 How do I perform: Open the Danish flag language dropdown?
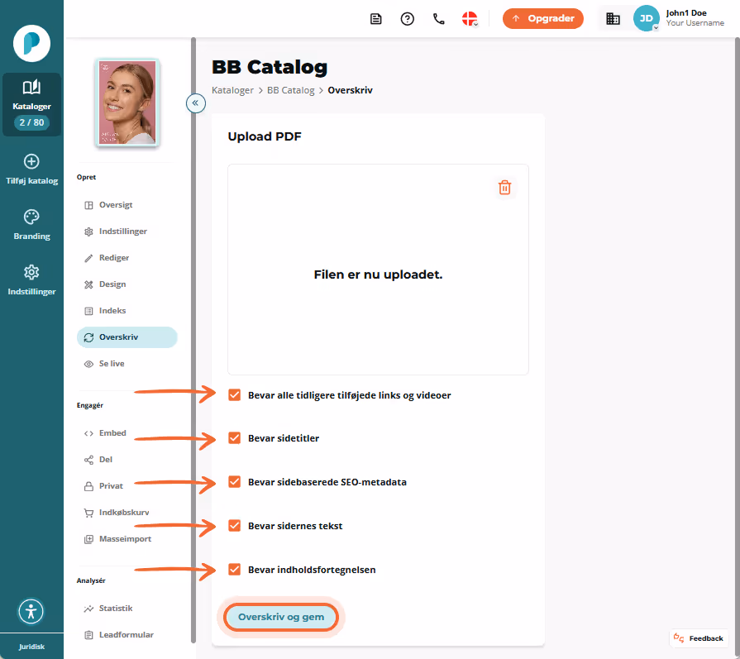click(470, 19)
